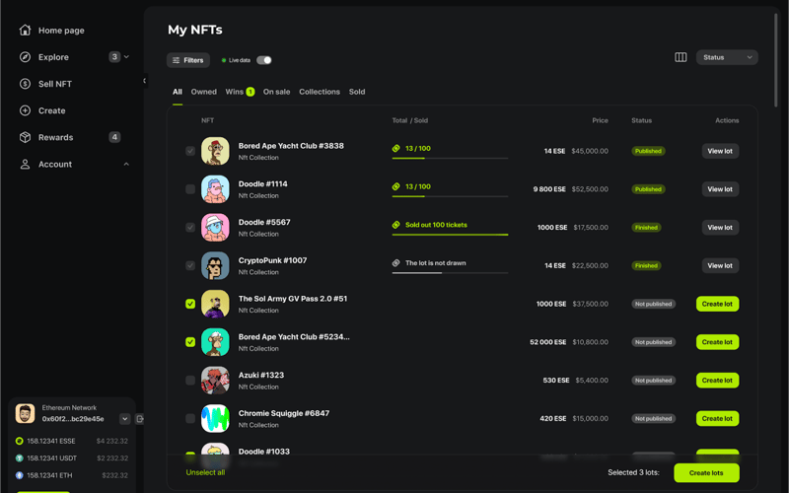Click the Rewards box icon
Screen dimensions: 789x493
click(x=25, y=137)
